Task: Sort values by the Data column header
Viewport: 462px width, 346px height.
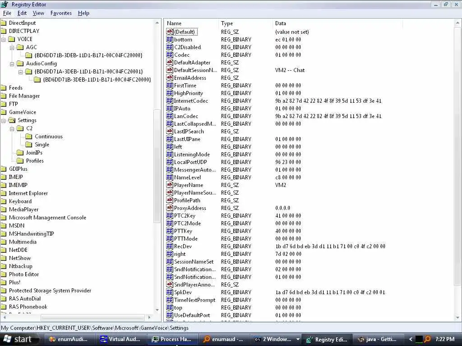Action: pyautogui.click(x=337, y=23)
